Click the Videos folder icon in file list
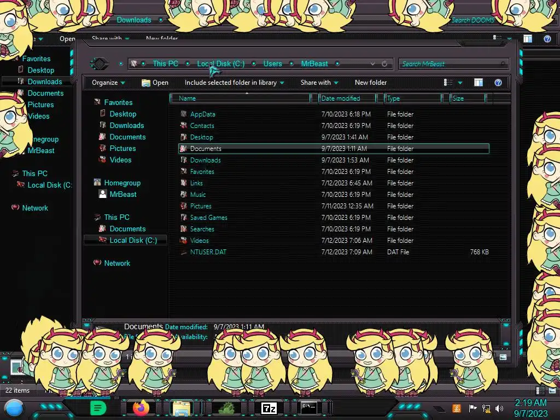Screen dimensions: 560x420 (184, 241)
